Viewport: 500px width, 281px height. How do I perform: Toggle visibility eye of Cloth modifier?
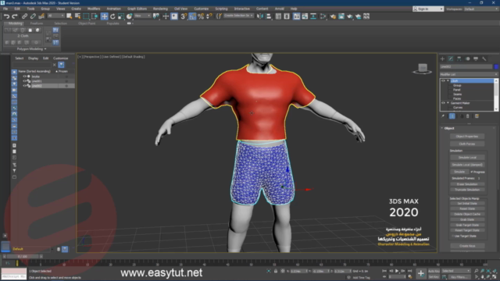click(443, 81)
